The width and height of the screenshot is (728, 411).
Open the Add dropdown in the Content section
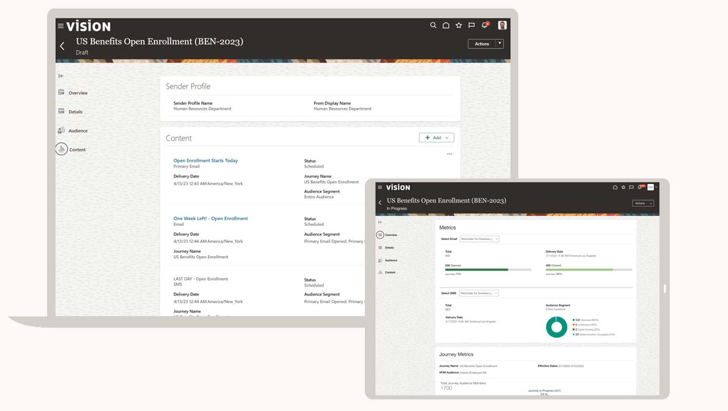[x=437, y=138]
